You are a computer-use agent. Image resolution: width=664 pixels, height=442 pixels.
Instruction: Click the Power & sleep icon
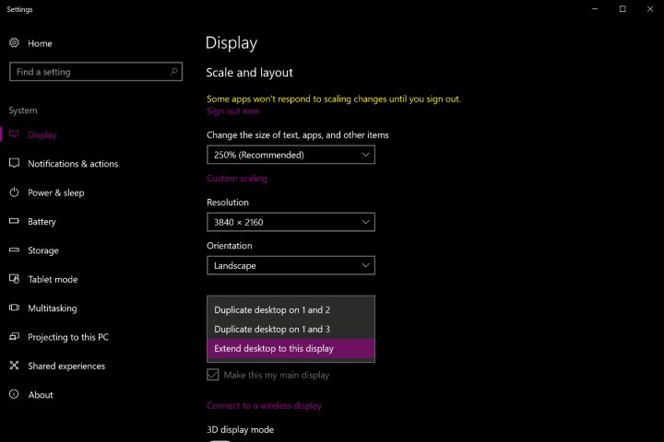14,192
